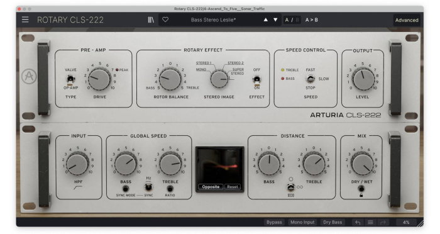The width and height of the screenshot is (440, 234).
Task: Click the HPF curve symbol
Action: tap(78, 187)
